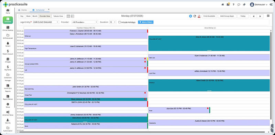
Task: Switch to Month view
Action: tap(35, 16)
